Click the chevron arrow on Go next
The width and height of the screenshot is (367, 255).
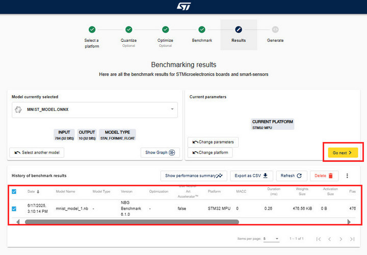[350, 153]
